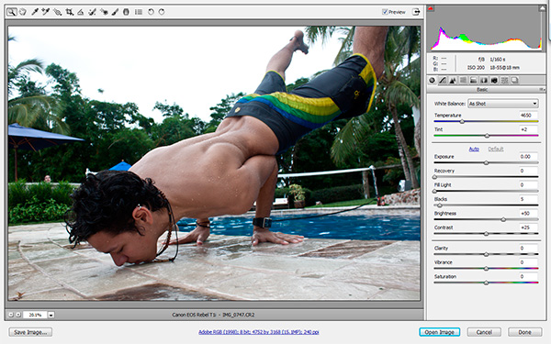Choose the Graduated Filter tool
This screenshot has height=344, width=551.
click(126, 12)
